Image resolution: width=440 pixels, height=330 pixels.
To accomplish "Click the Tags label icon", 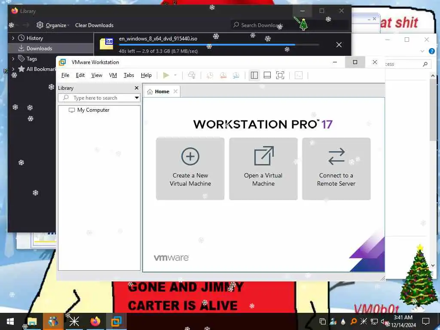I will [x=21, y=58].
